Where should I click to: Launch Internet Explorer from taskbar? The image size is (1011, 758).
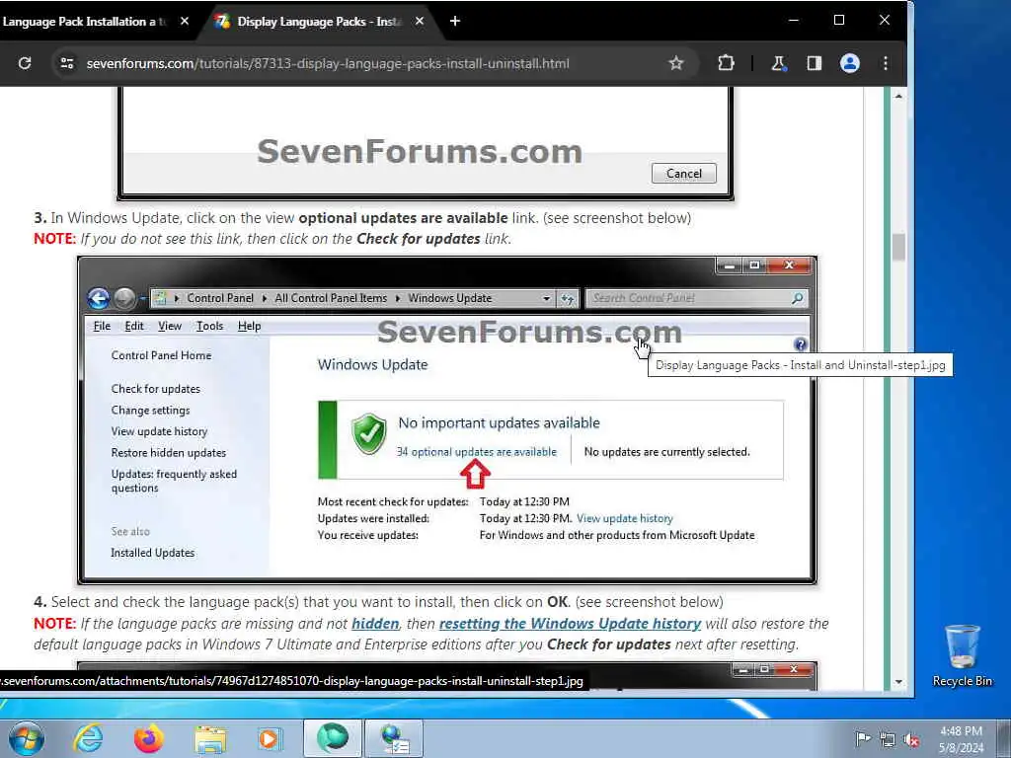(x=88, y=738)
